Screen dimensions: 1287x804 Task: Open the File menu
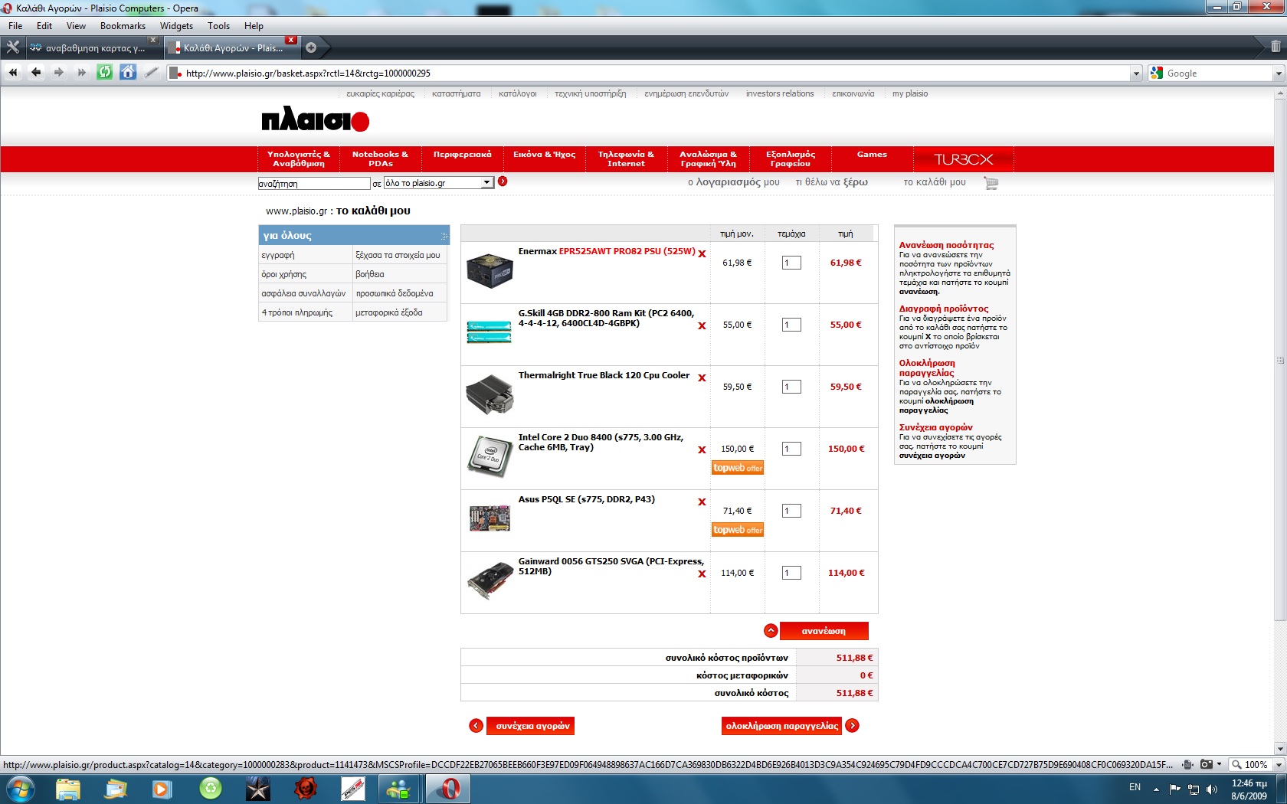click(x=15, y=26)
